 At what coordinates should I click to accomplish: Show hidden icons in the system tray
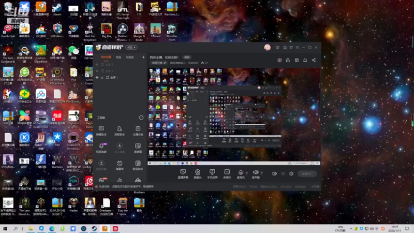(x=351, y=229)
